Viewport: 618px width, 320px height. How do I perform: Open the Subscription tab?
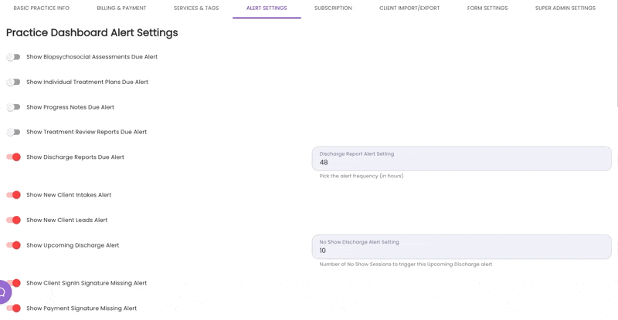pos(333,8)
